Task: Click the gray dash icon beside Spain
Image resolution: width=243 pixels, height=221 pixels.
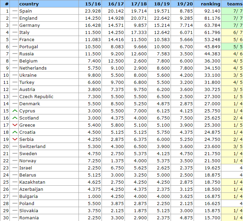Action: 15,11
